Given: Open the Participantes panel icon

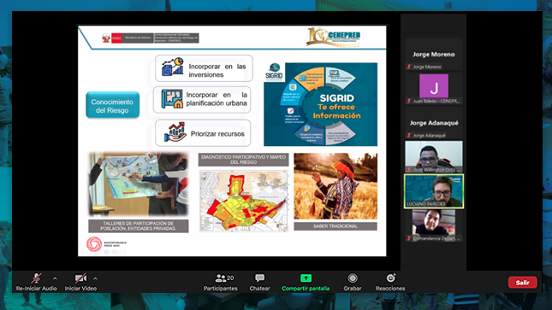Looking at the screenshot, I should click(x=221, y=278).
